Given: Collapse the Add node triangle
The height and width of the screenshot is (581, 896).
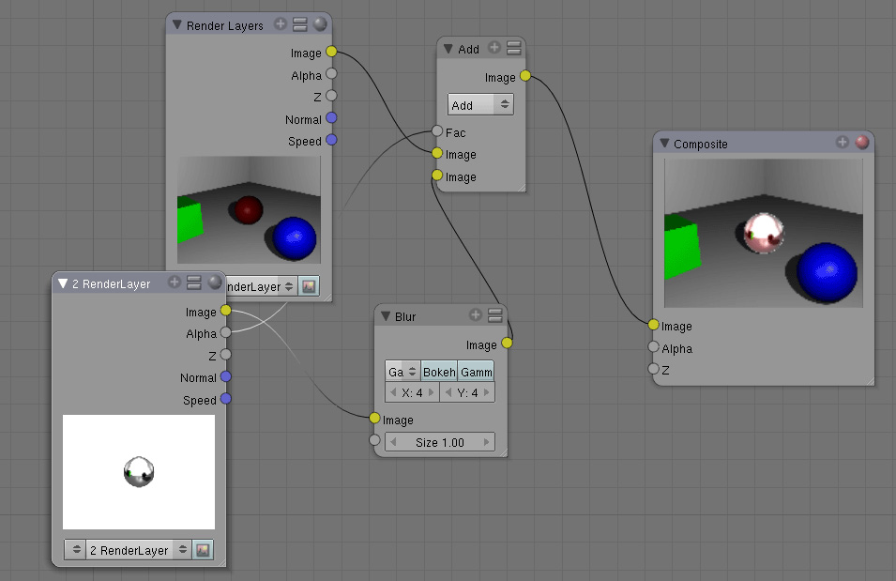Looking at the screenshot, I should [448, 49].
